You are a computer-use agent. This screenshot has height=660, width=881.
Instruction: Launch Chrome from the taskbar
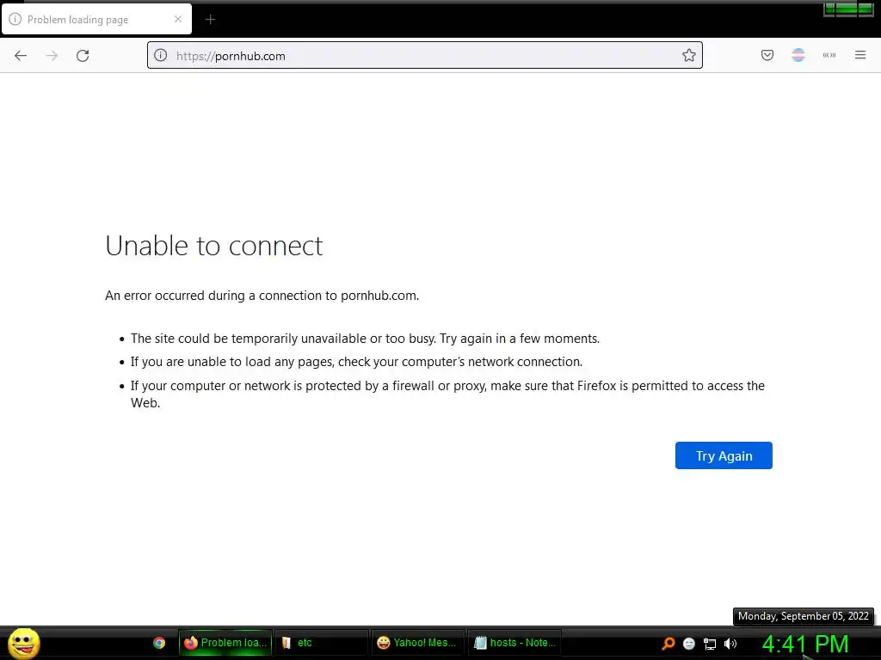pyautogui.click(x=159, y=643)
